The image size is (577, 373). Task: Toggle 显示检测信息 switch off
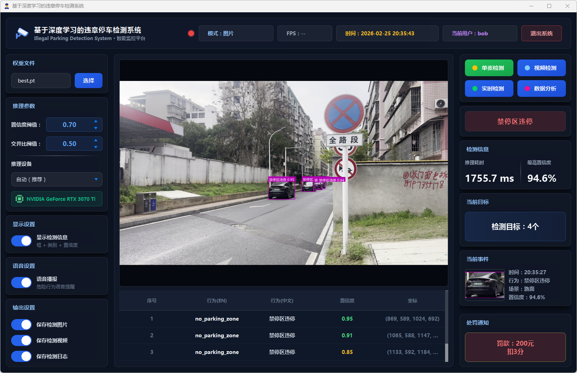pyautogui.click(x=21, y=241)
